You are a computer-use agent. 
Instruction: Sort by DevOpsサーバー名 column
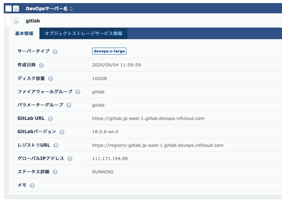pyautogui.click(x=71, y=9)
